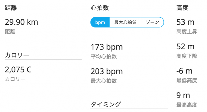Click the タイミング section heading
Image resolution: width=207 pixels, height=112 pixels.
[106, 105]
